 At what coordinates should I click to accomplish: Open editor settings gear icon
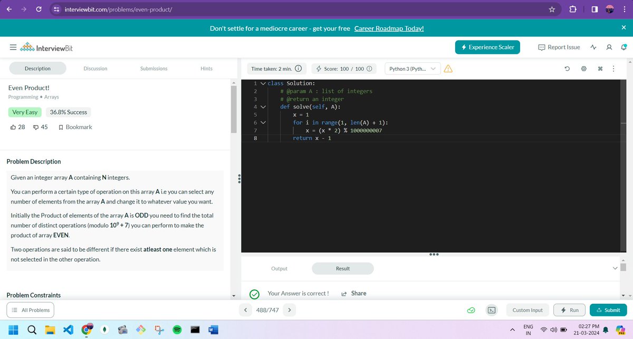(583, 69)
